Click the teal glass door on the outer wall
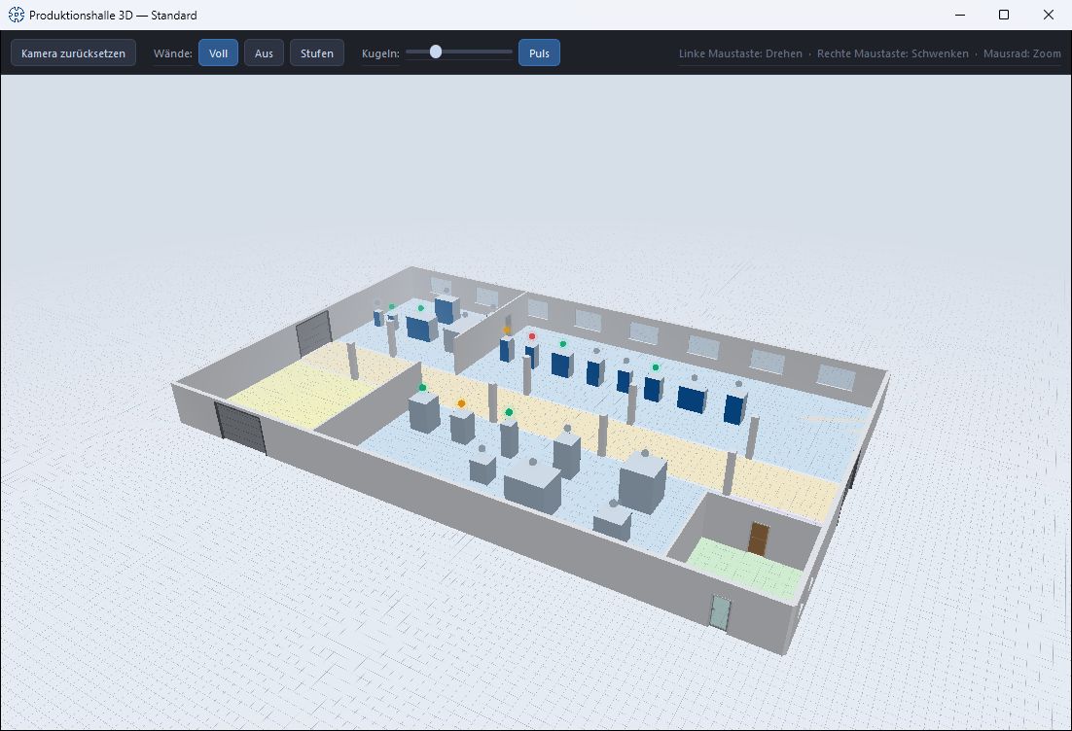 pyautogui.click(x=720, y=612)
